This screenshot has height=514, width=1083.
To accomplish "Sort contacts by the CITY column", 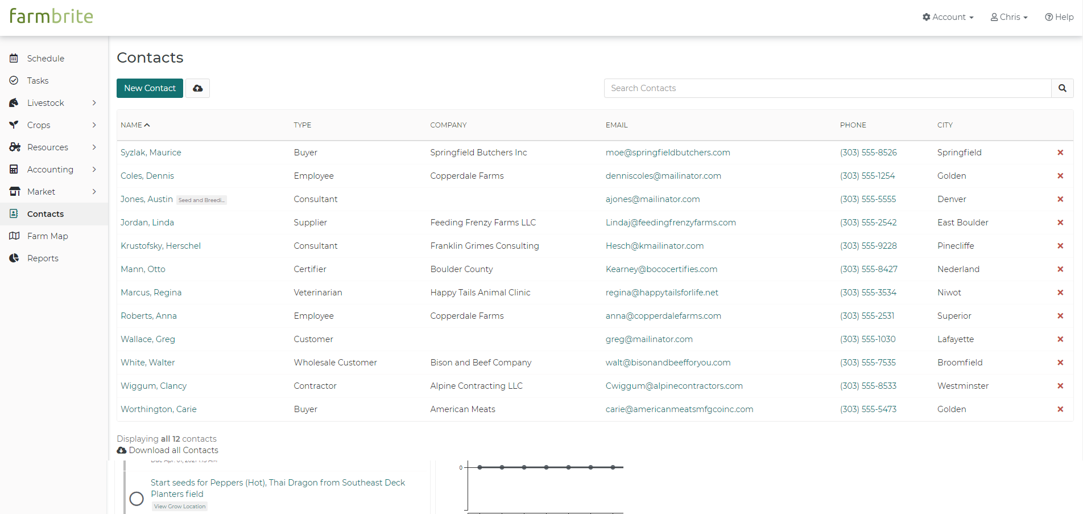I will click(x=945, y=125).
